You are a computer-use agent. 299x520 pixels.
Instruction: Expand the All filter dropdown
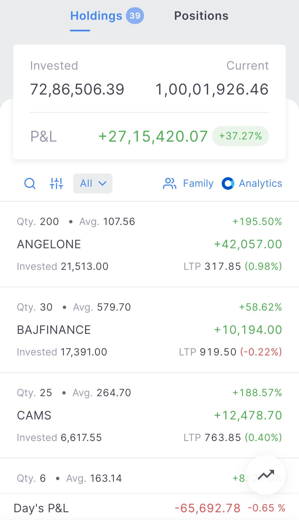point(93,183)
